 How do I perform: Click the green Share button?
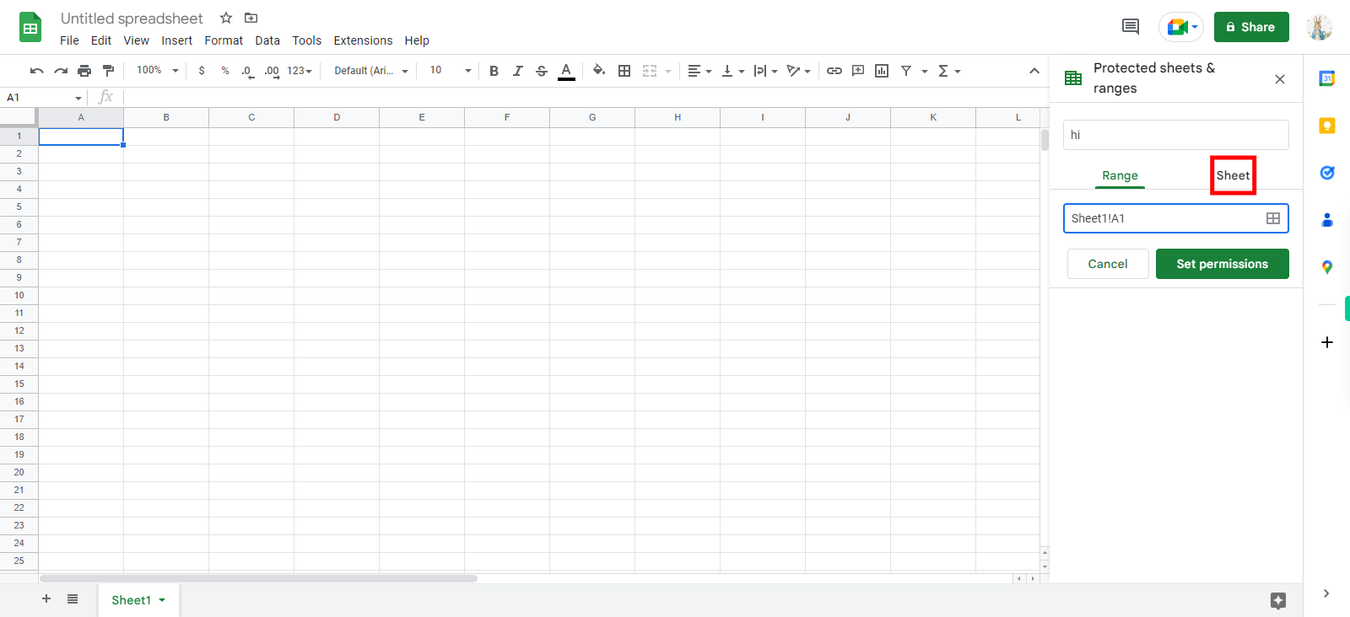point(1251,27)
